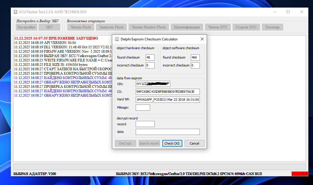Click the log line ПРИЛОЖЕНИЕ ЗАПУЩЕНО

pyautogui.click(x=56, y=38)
